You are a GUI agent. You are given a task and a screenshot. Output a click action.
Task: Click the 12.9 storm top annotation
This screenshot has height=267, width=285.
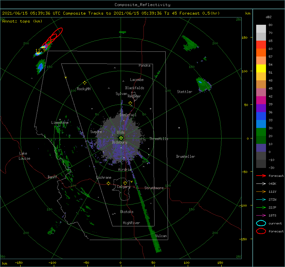pos(40,50)
